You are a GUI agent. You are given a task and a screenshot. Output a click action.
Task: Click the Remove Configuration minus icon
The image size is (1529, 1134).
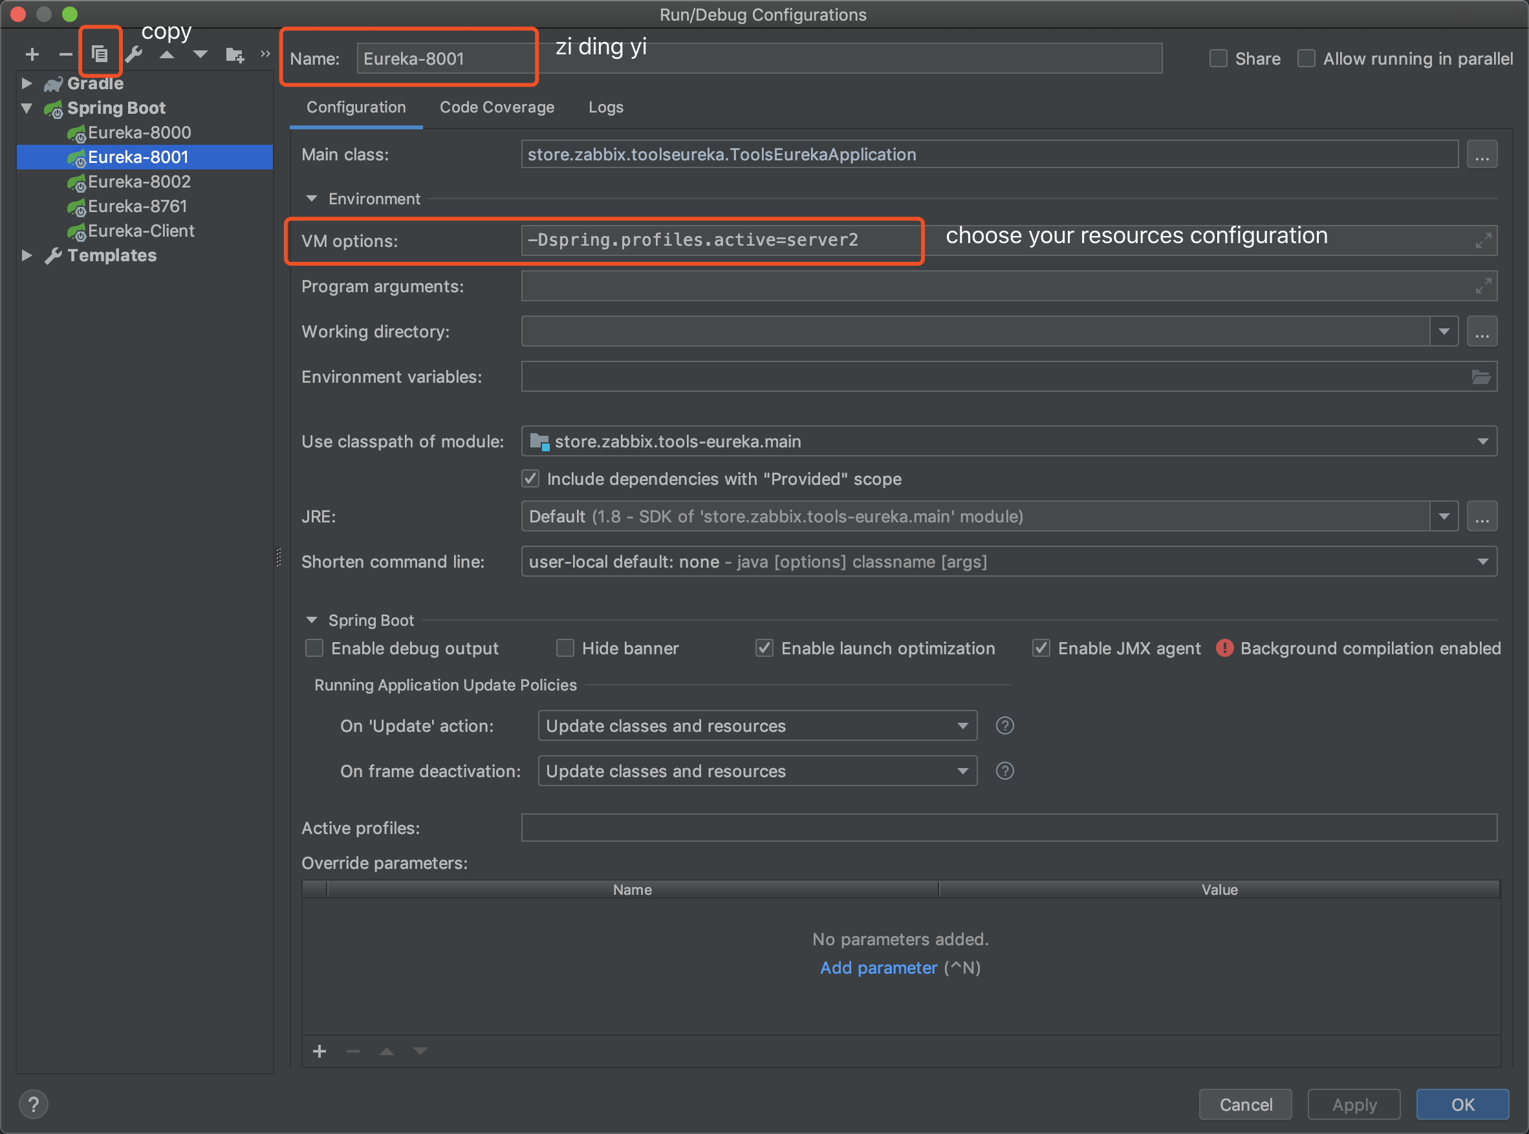coord(65,54)
